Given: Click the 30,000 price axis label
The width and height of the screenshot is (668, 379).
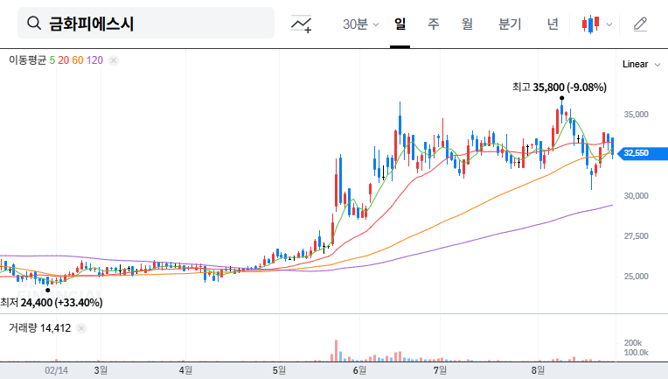Looking at the screenshot, I should (636, 196).
